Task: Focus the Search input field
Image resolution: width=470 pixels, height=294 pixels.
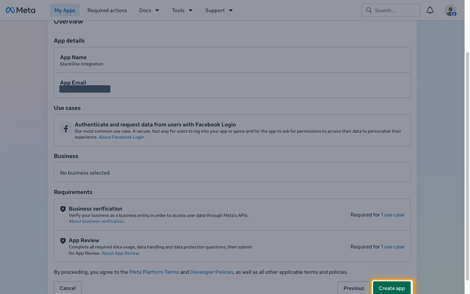Action: click(x=391, y=10)
